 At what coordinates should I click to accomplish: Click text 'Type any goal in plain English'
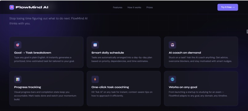click(44, 59)
